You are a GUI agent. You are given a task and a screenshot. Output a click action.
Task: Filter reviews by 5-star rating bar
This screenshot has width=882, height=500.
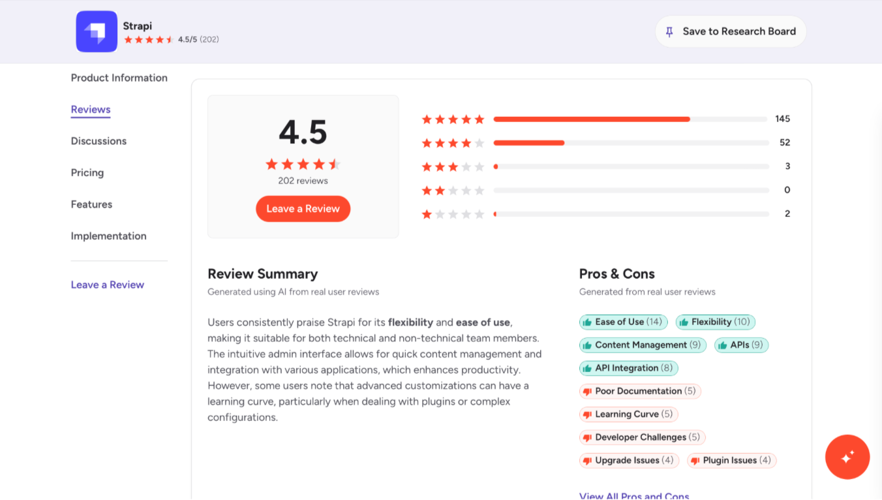pos(630,119)
